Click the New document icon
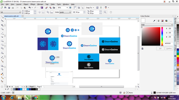 2,7
